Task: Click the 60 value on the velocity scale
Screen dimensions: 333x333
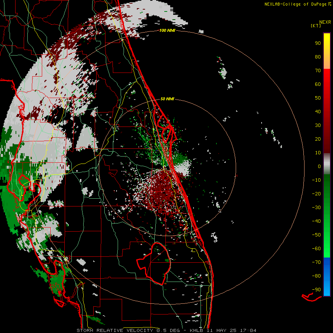Action: [318, 84]
